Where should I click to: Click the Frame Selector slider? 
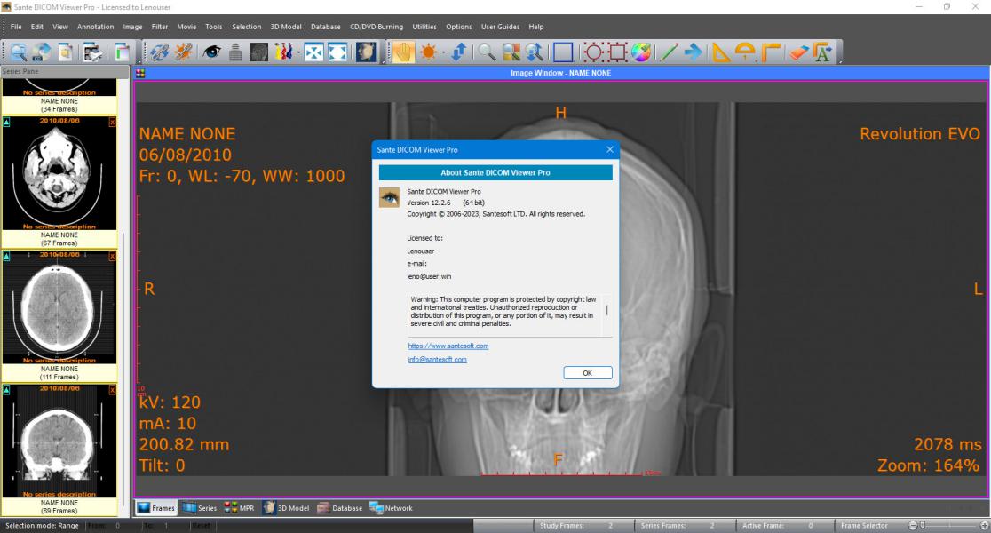pyautogui.click(x=948, y=525)
